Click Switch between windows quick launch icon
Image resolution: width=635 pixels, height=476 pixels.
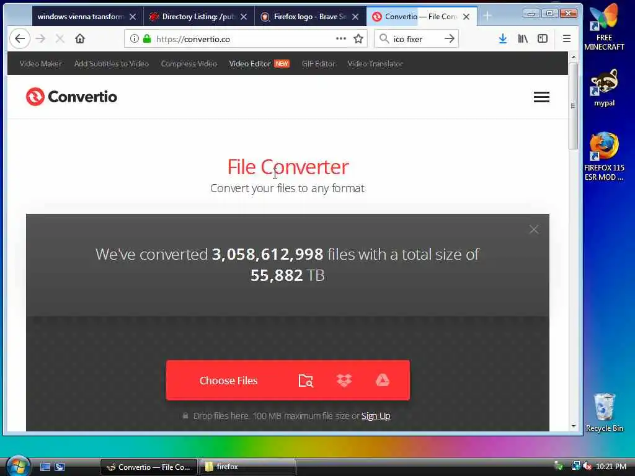[x=60, y=467]
